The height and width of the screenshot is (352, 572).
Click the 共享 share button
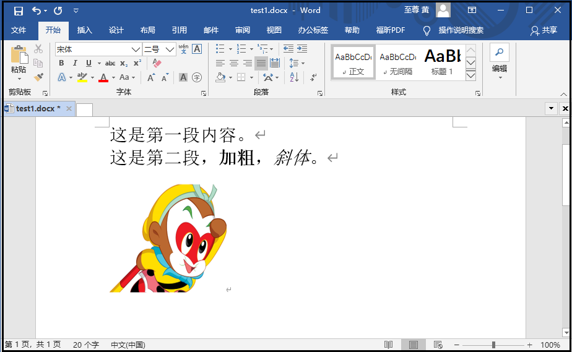pos(544,30)
